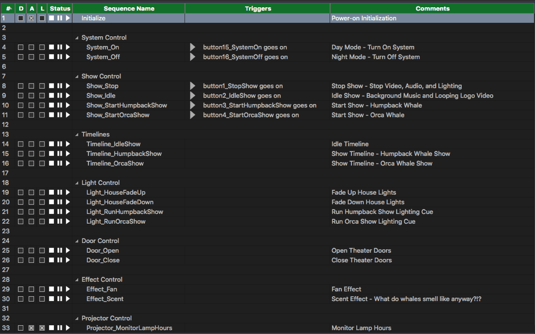Pause the Show_Stop sequence
This screenshot has height=334, width=535.
click(x=60, y=86)
